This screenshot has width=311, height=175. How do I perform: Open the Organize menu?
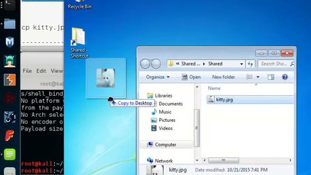[157, 77]
